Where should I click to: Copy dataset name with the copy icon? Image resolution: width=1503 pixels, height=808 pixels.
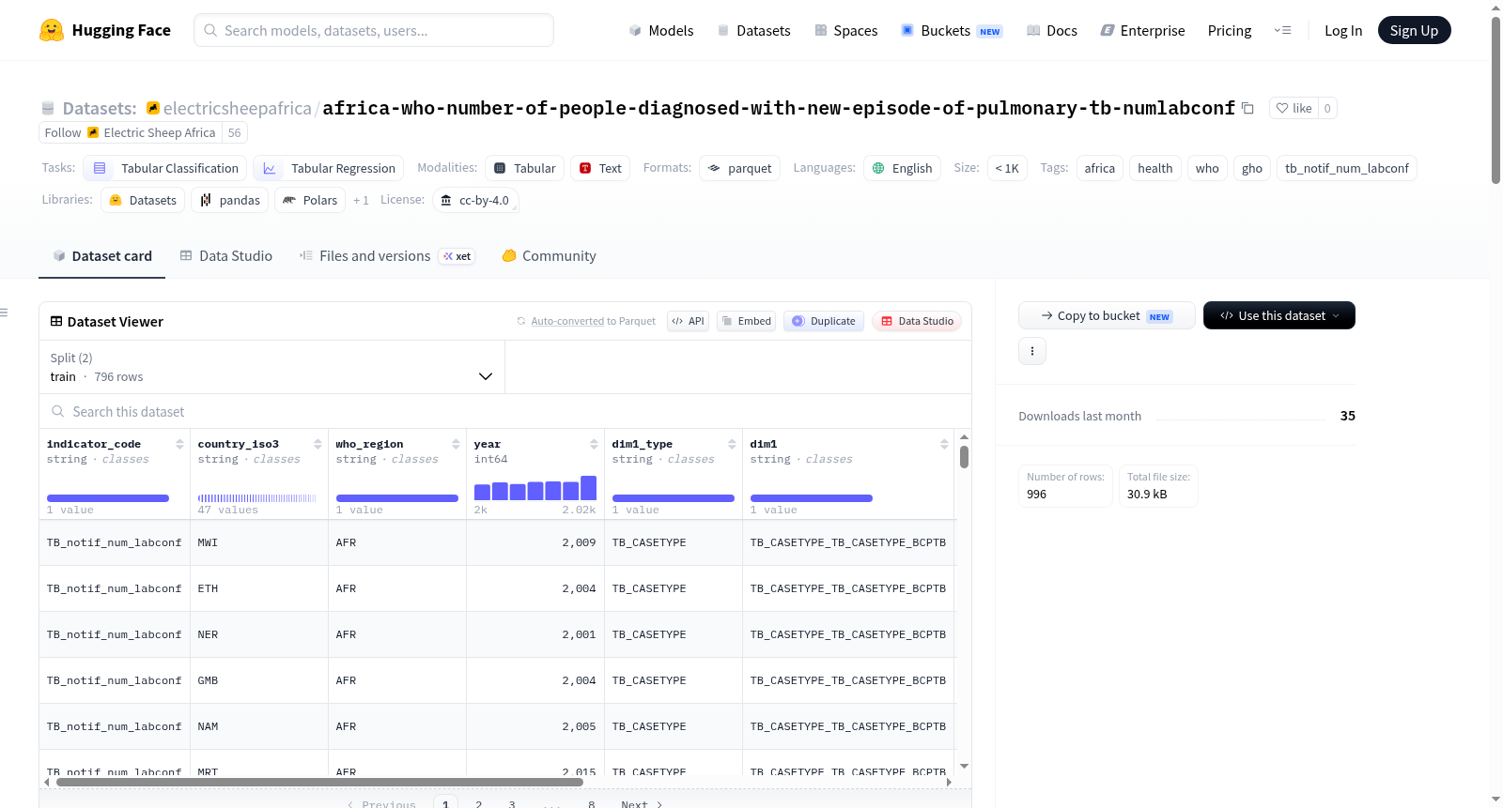(1247, 108)
